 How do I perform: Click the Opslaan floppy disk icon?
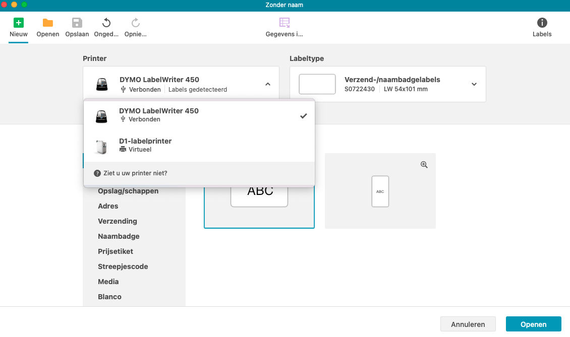point(77,23)
